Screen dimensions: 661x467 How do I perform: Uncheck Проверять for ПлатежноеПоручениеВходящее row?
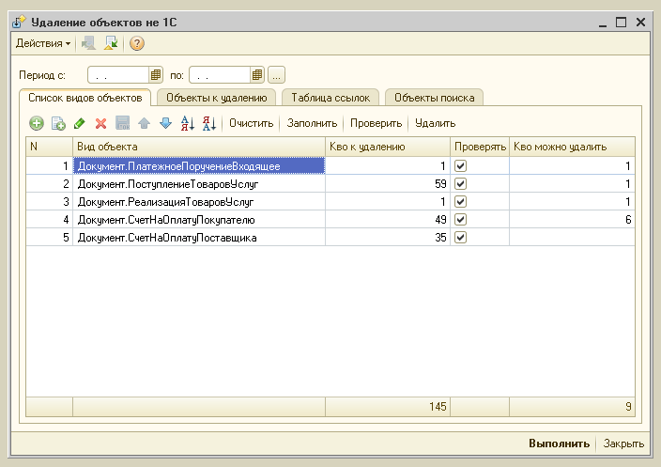(460, 165)
